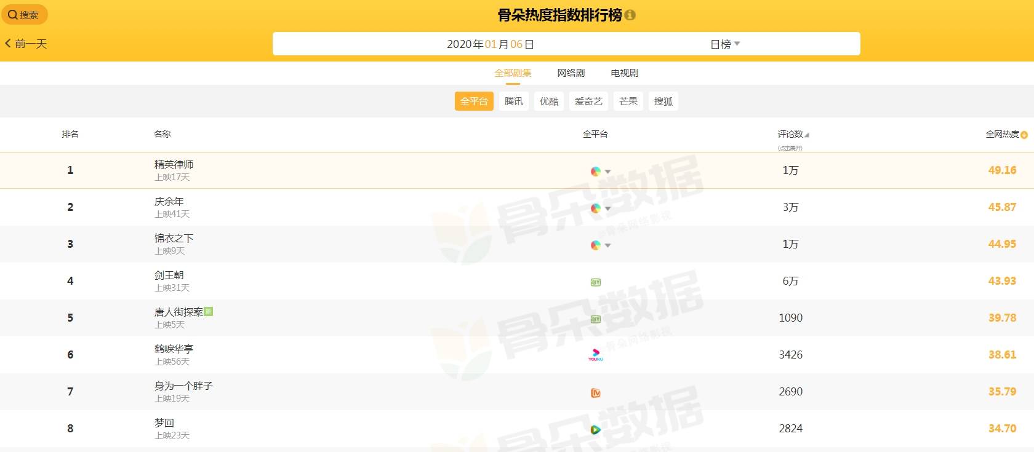Image resolution: width=1034 pixels, height=452 pixels.
Task: Click the comment count 1090
Action: click(x=790, y=318)
